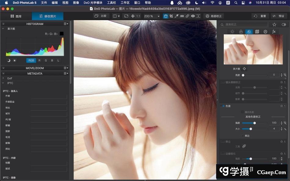Open the 工具栏 menu in menu bar
The image size is (290, 181).
pyautogui.click(x=111, y=3)
